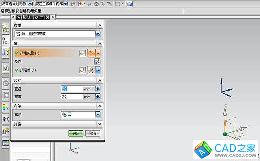Collapse the 轴 axis section

tap(100, 43)
